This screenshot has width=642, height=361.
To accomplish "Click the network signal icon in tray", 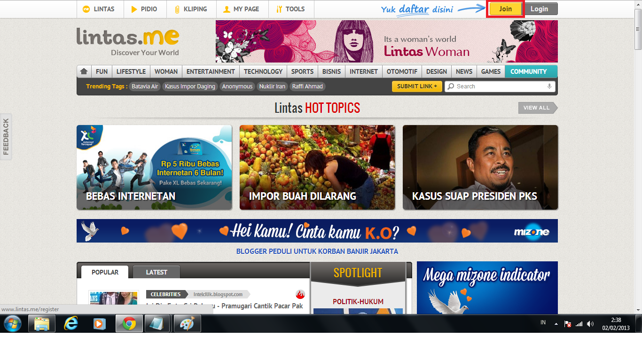I will (579, 323).
